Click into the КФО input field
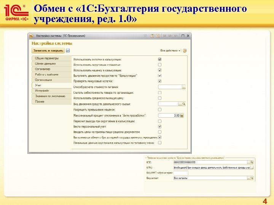Screen dimensions: 274x205 pyautogui.click(x=212, y=167)
